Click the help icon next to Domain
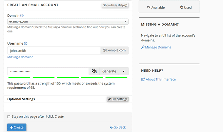Viewport: 223px width, 132px height. [22, 15]
